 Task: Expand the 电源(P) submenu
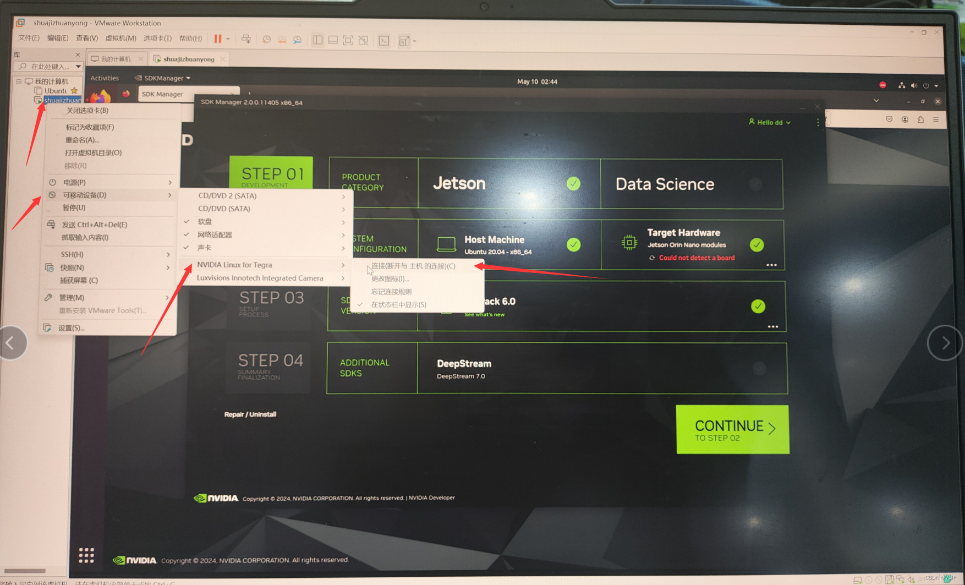[110, 182]
